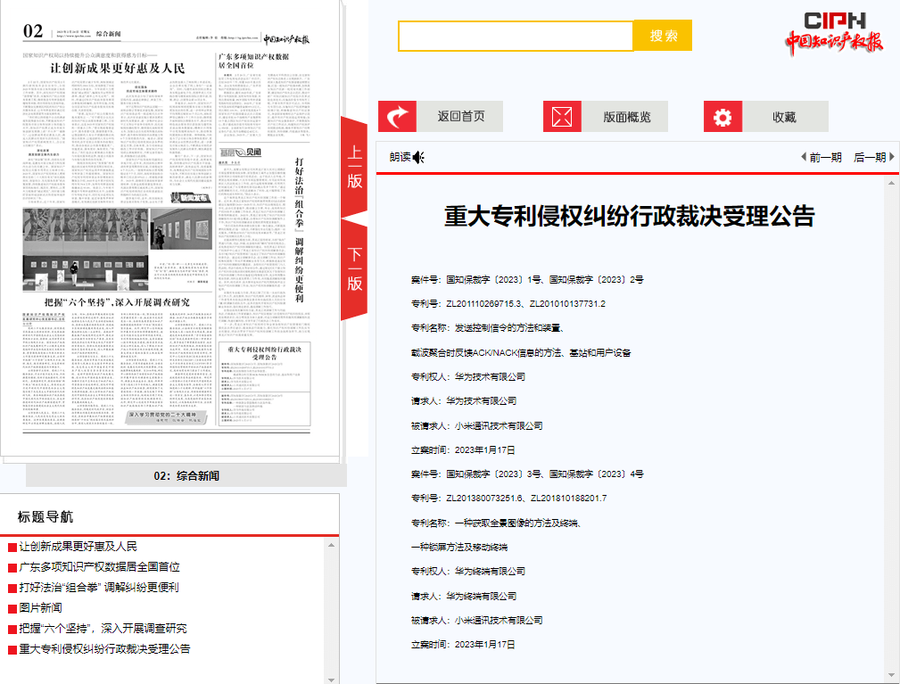This screenshot has width=900, height=684.
Task: Click the 02: 综合新闻 page label
Action: pos(186,475)
